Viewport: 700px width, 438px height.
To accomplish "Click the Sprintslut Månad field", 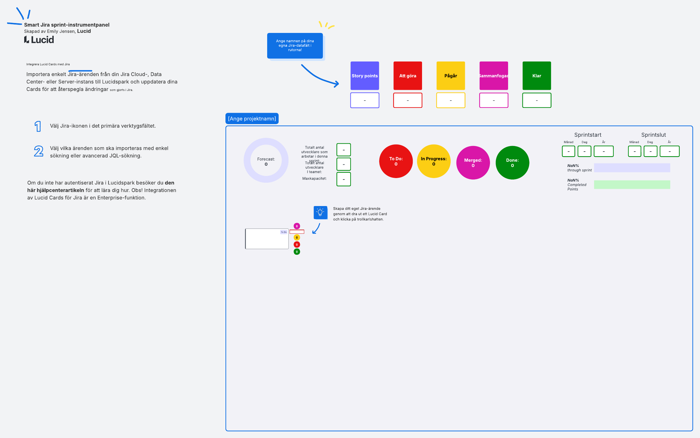I will click(x=635, y=151).
